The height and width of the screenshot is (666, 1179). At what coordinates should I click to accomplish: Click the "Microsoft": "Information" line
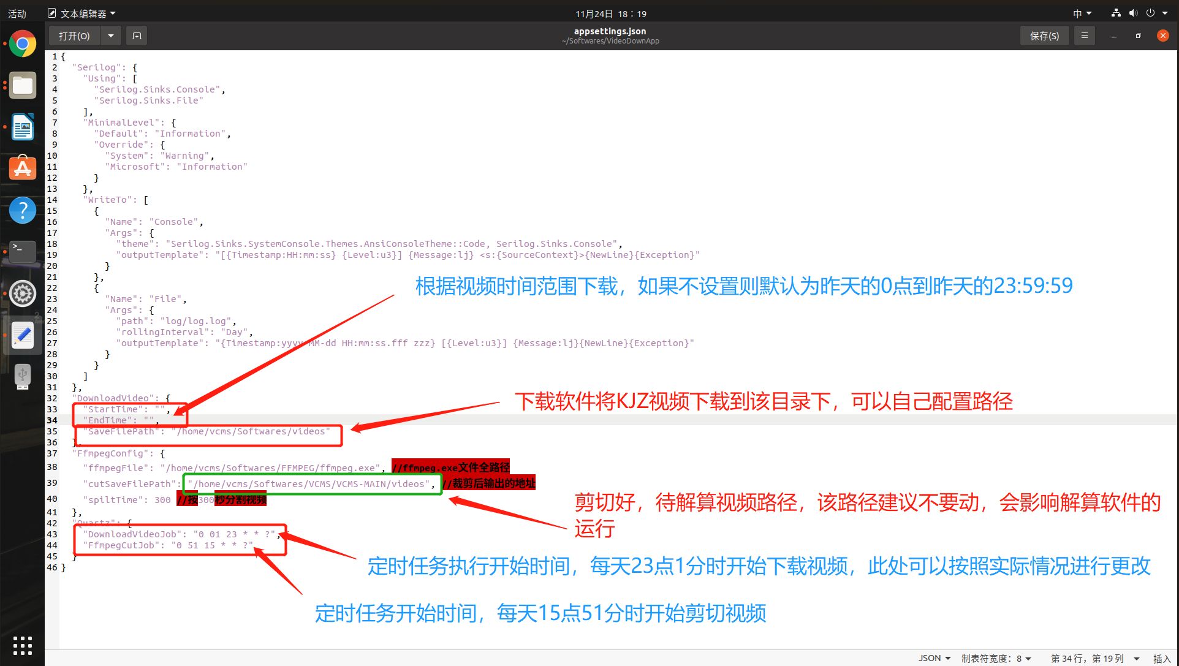click(x=176, y=167)
